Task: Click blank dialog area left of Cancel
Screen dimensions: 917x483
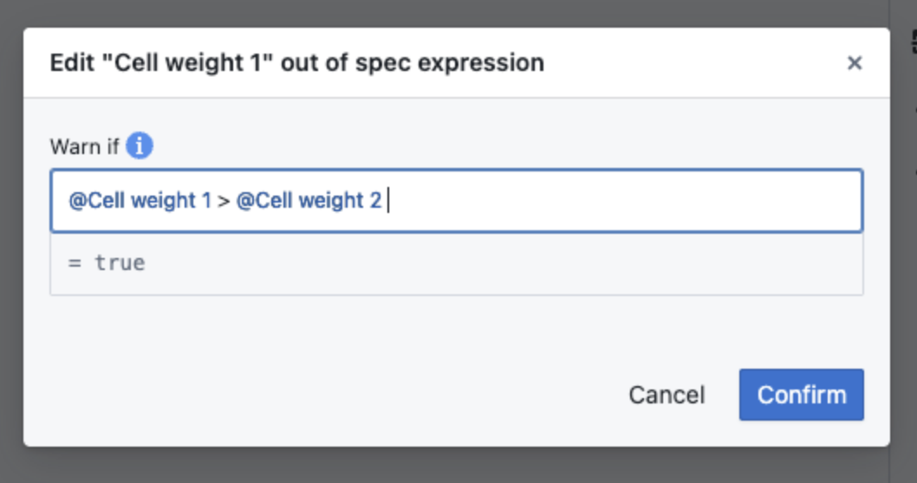Action: (328, 395)
